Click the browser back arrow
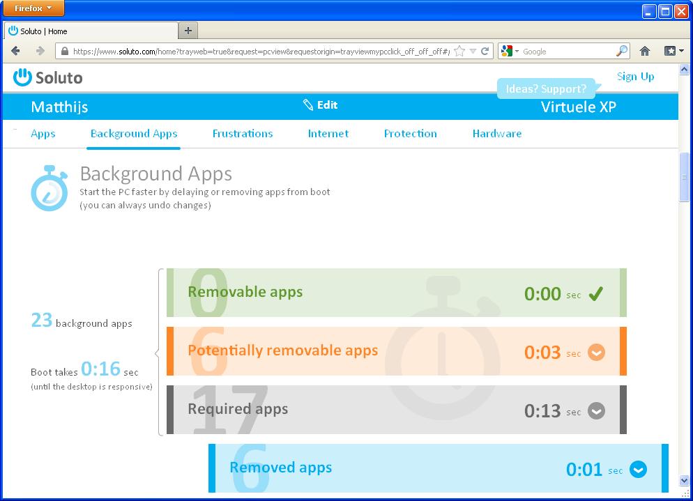 16,51
